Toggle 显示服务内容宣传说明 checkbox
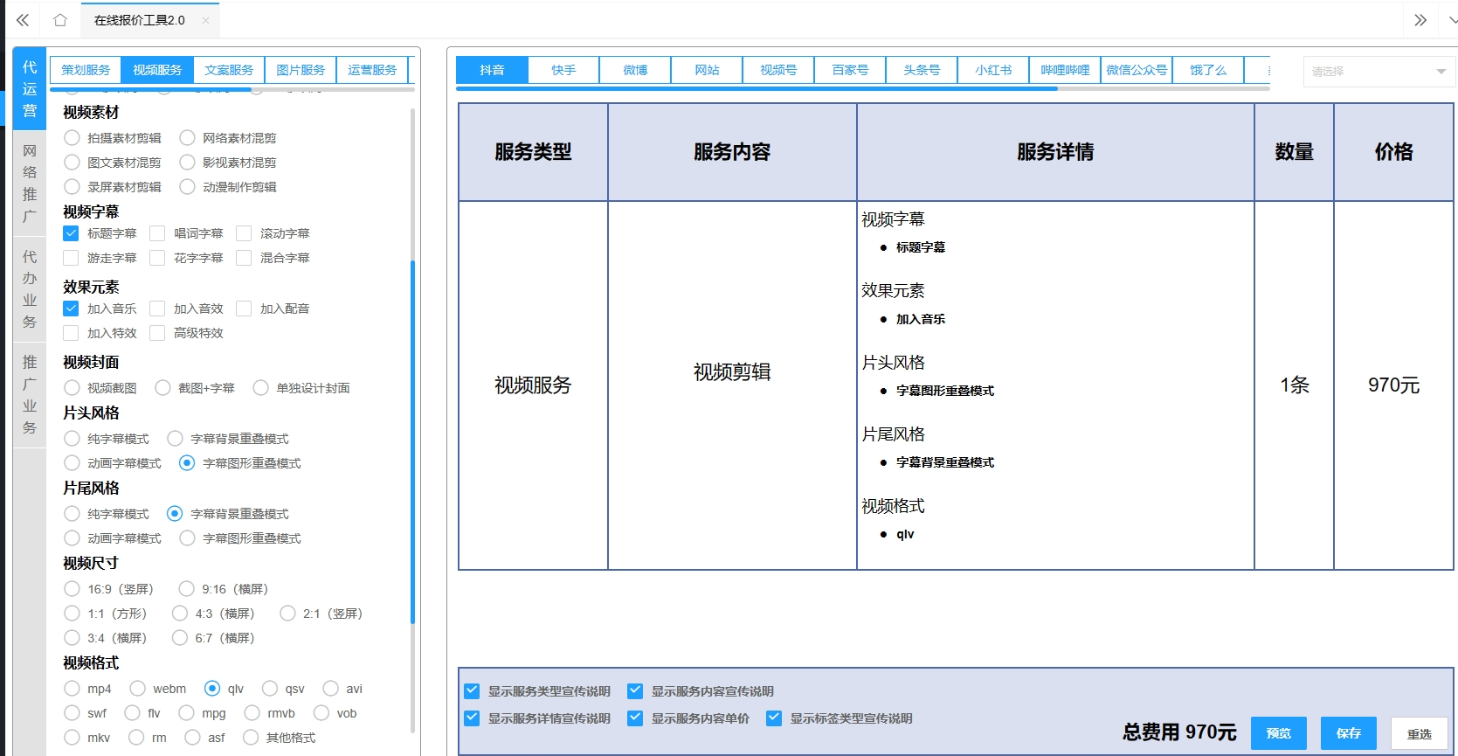The image size is (1458, 756). click(x=635, y=691)
